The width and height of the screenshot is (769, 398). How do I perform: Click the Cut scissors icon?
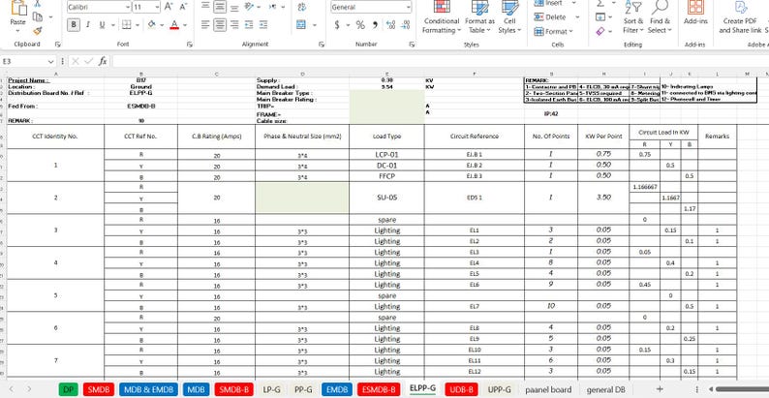(x=38, y=3)
